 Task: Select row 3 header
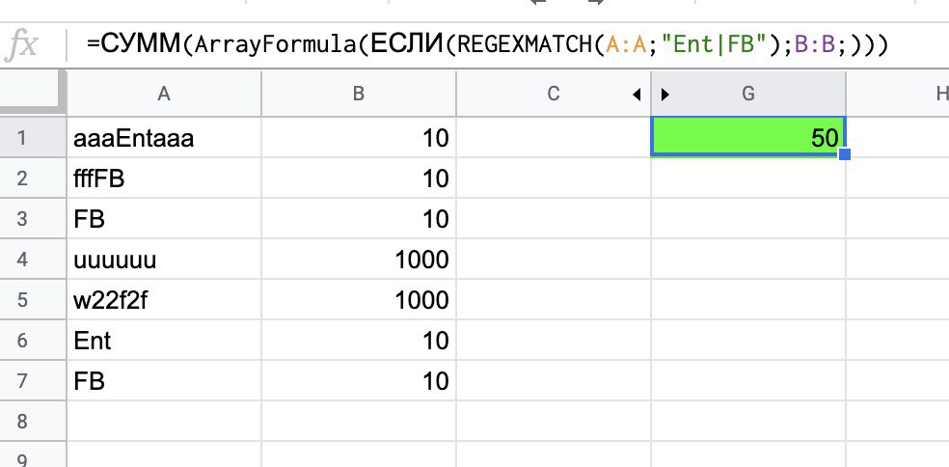pyautogui.click(x=33, y=219)
